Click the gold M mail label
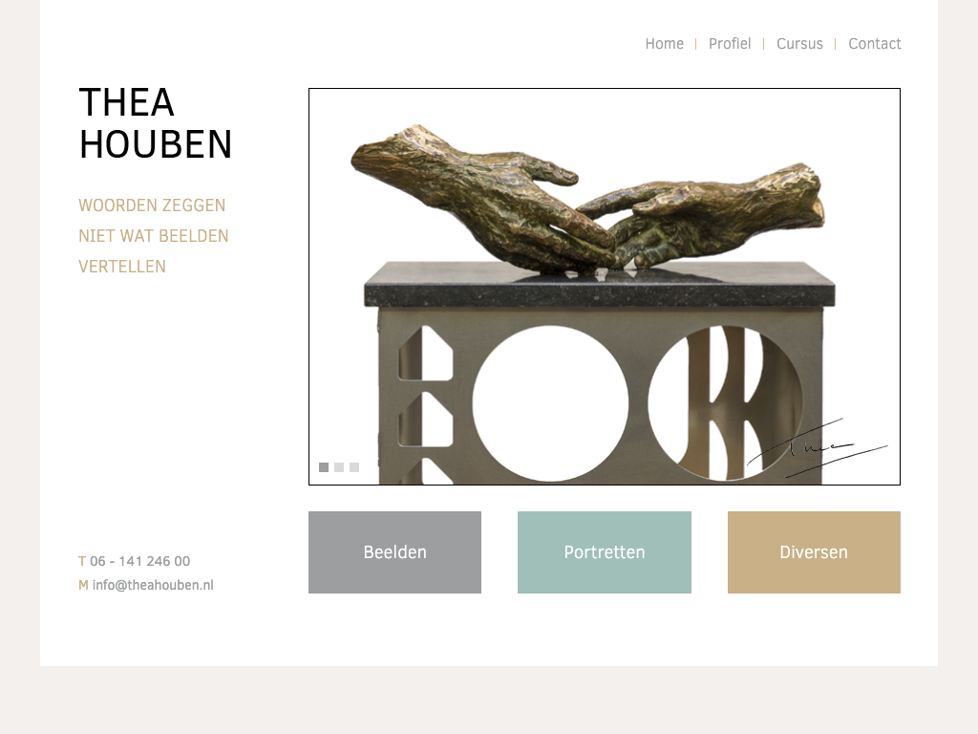 pyautogui.click(x=84, y=586)
